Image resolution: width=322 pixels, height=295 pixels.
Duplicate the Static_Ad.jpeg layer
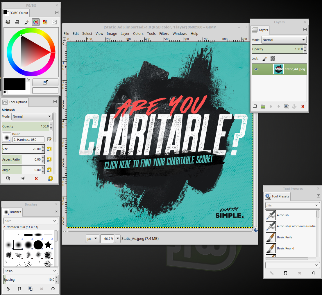click(287, 107)
